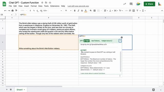The width and height of the screenshot is (164, 92).
Task: Open the name box dropdown
Action: pyautogui.click(x=12, y=15)
